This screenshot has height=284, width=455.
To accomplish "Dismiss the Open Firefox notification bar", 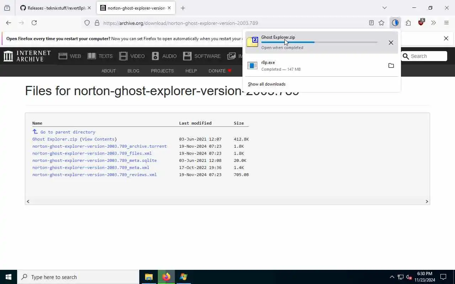I will pos(446,38).
